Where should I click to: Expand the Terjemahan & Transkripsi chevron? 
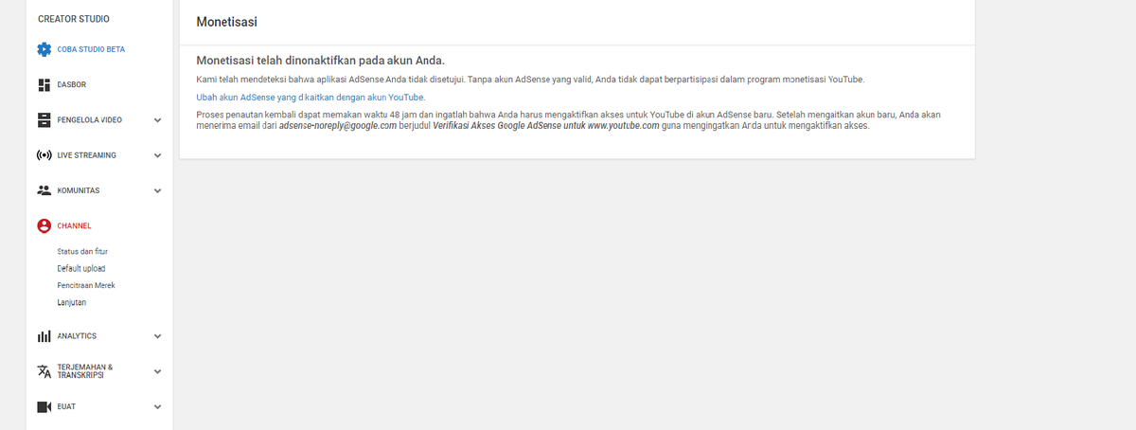point(158,371)
